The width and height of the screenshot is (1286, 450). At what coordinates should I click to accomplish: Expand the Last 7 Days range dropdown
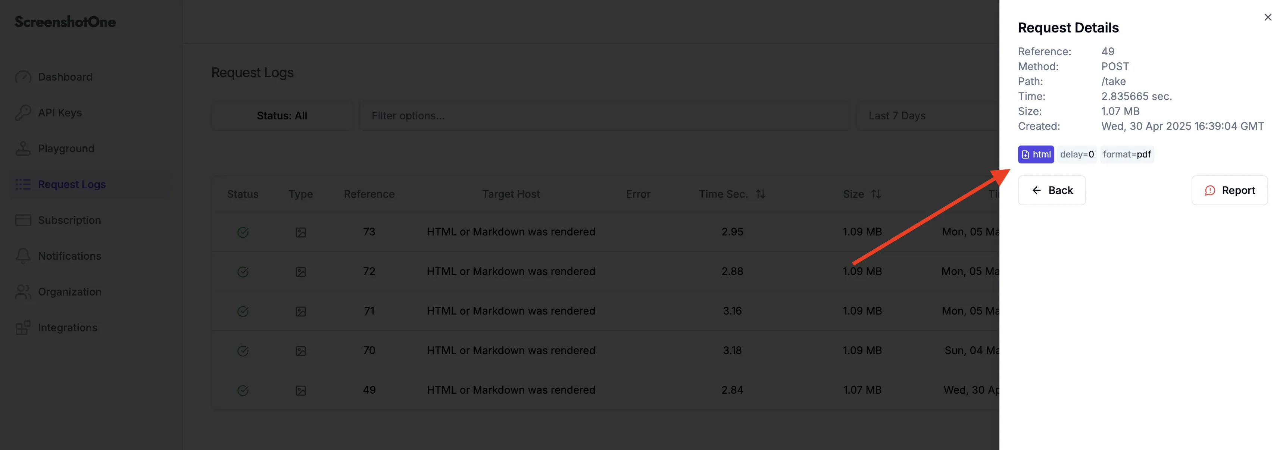pyautogui.click(x=928, y=116)
